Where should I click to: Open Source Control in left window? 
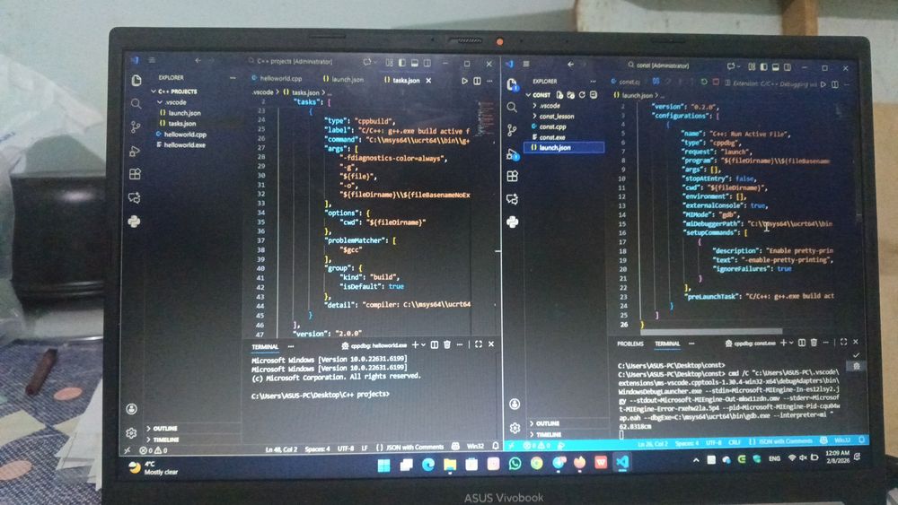[136, 127]
